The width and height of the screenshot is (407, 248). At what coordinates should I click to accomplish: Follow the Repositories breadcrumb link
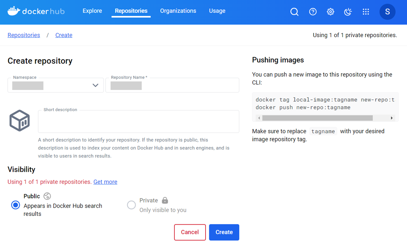(24, 35)
